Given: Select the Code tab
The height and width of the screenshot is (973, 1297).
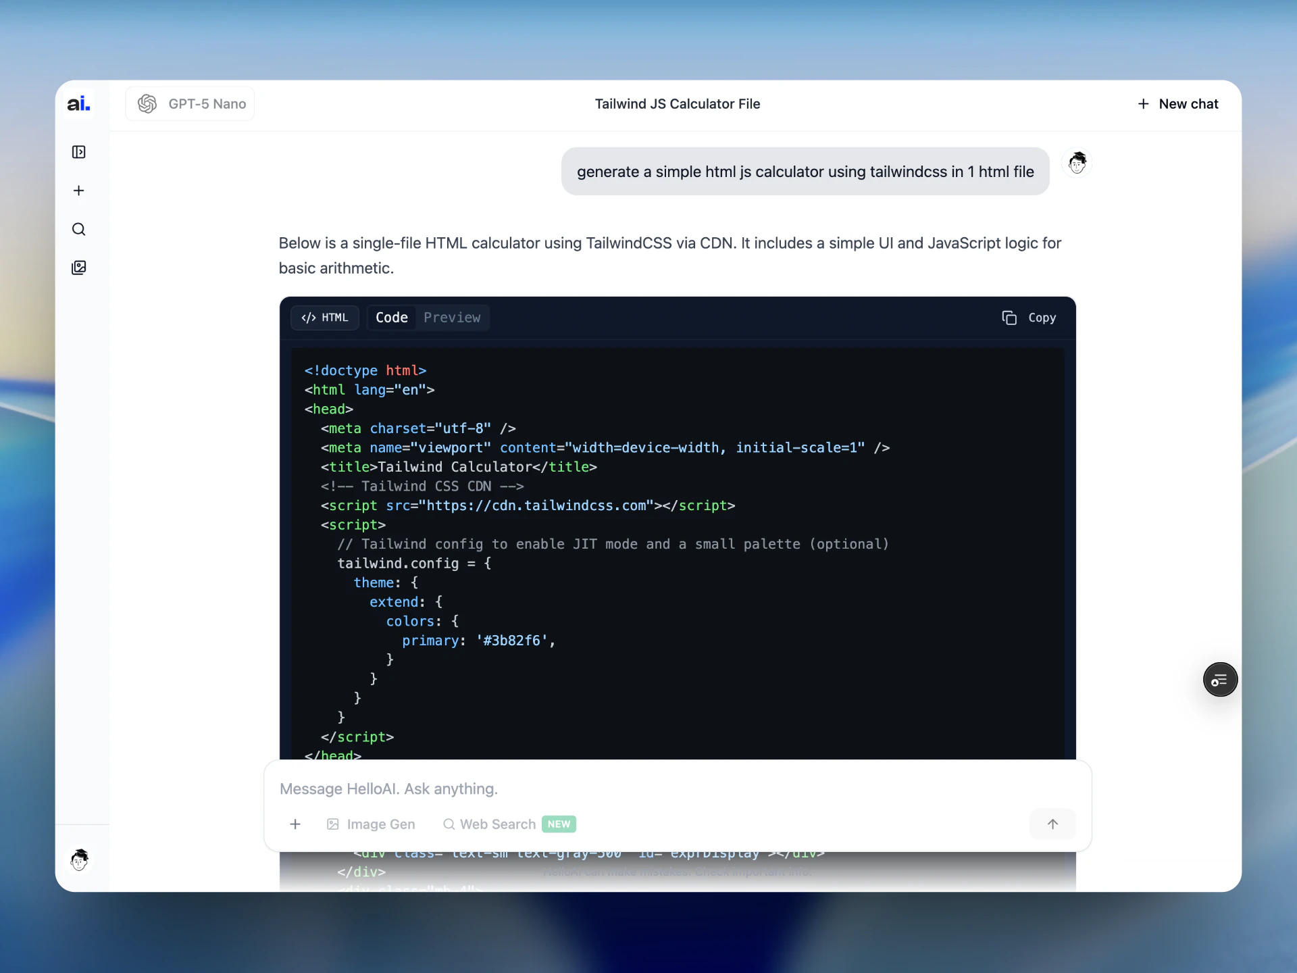Looking at the screenshot, I should pyautogui.click(x=391, y=318).
